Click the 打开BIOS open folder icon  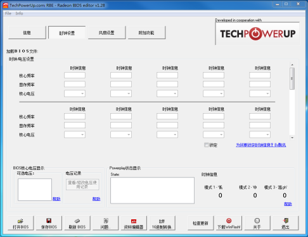[20, 221]
